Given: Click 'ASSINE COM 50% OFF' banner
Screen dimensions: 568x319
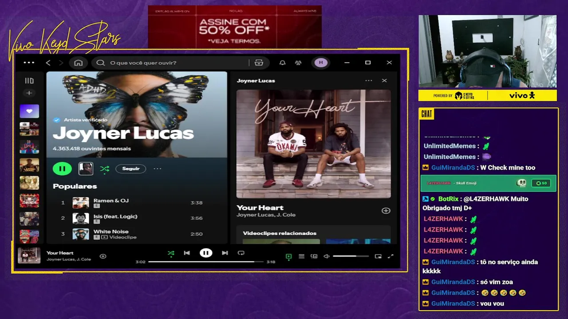Looking at the screenshot, I should [235, 27].
